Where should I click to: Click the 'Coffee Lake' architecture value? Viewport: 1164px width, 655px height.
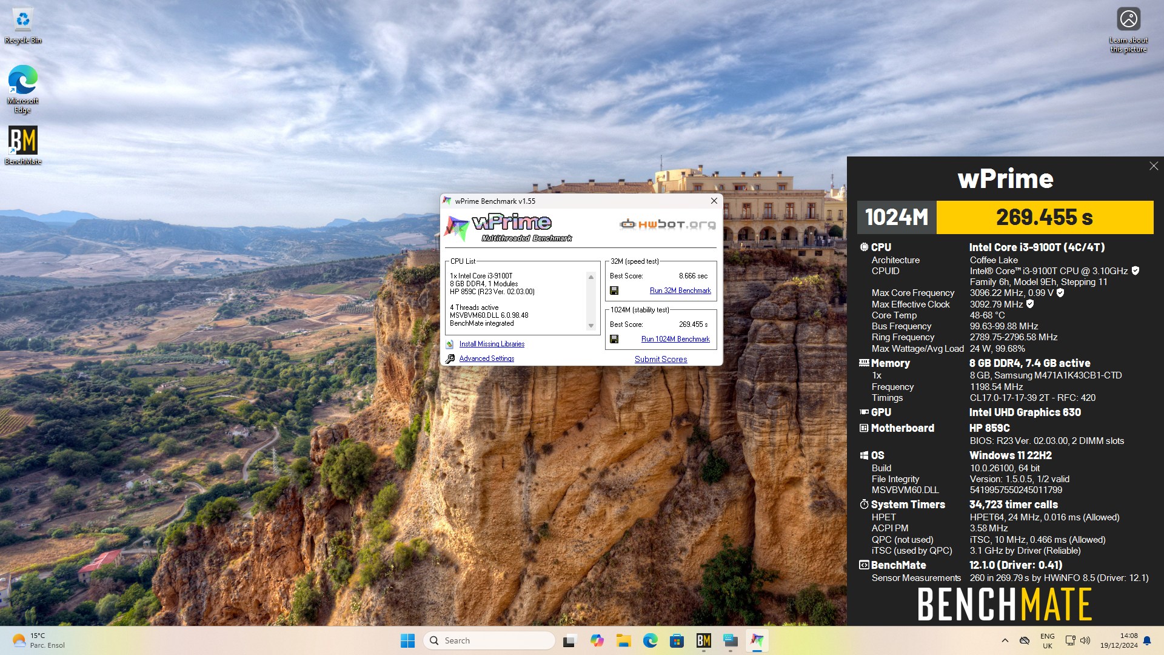coord(994,260)
